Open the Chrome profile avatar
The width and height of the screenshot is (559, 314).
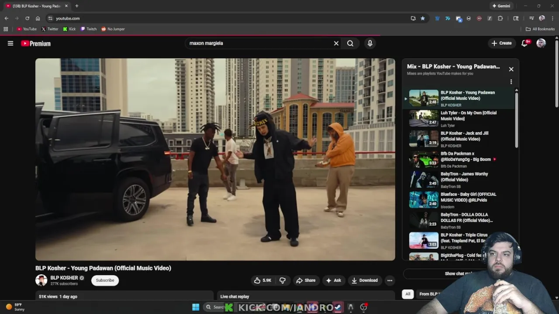[542, 18]
